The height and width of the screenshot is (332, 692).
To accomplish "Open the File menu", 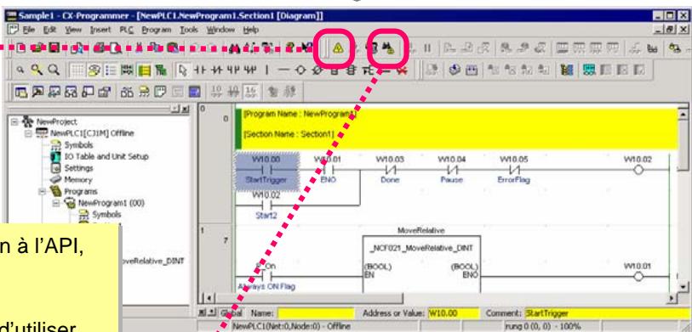I will [29, 30].
